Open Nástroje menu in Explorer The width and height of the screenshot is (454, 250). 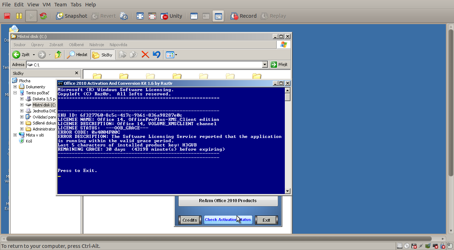pos(96,45)
